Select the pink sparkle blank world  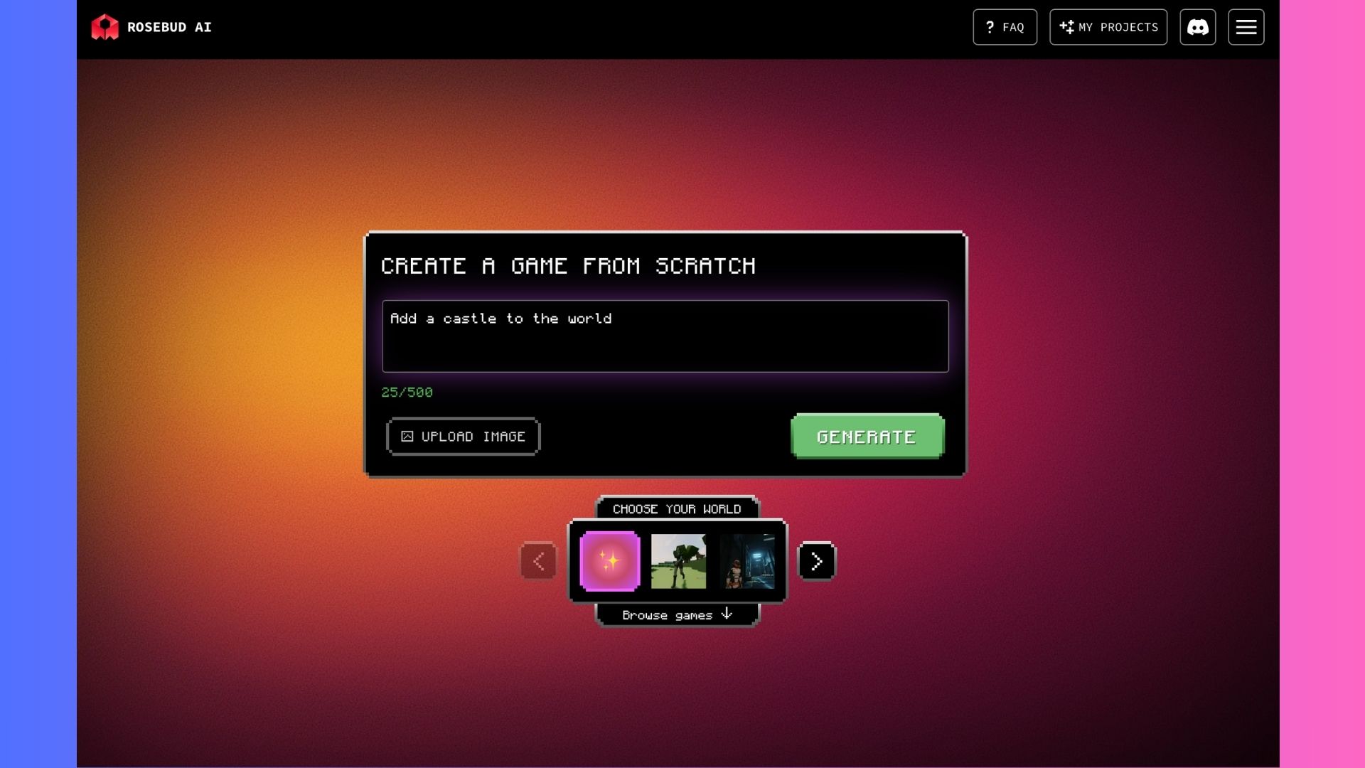click(x=610, y=562)
